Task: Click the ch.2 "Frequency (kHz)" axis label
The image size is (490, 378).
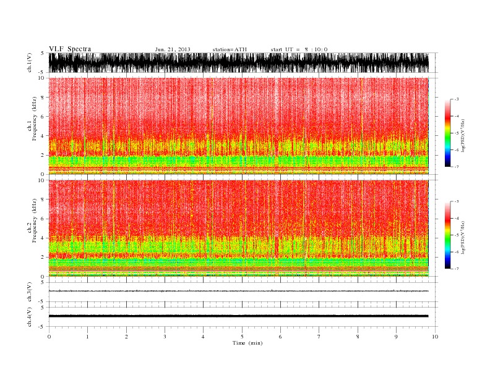Action: (35, 220)
